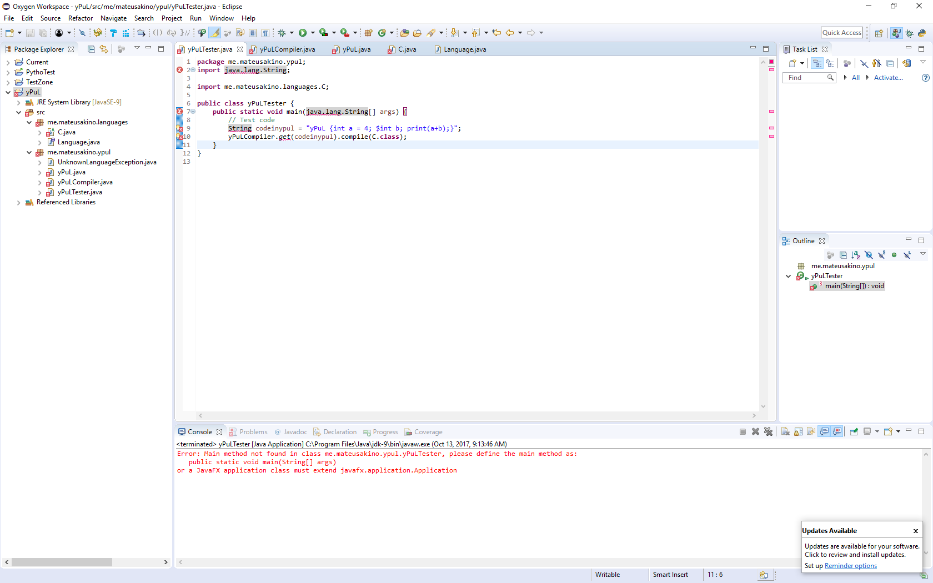This screenshot has width=933, height=583.
Task: Open the Refactor menu
Action: [x=81, y=18]
